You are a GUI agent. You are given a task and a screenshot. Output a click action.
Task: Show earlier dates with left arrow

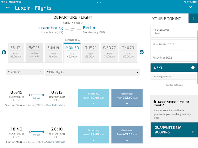(x=4, y=52)
